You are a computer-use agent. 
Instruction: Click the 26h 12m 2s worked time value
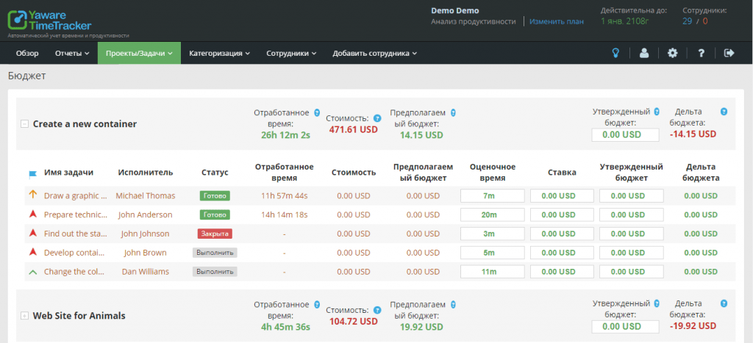tap(286, 135)
